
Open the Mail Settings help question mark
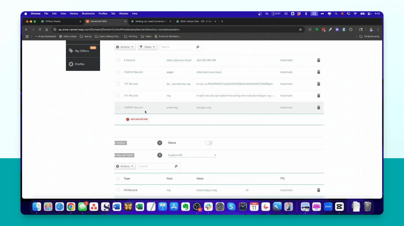point(160,155)
